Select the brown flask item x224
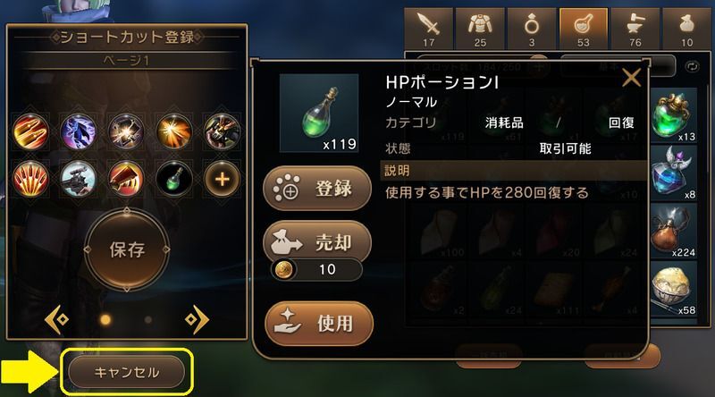Viewport: 715px width, 397px height. tap(674, 231)
